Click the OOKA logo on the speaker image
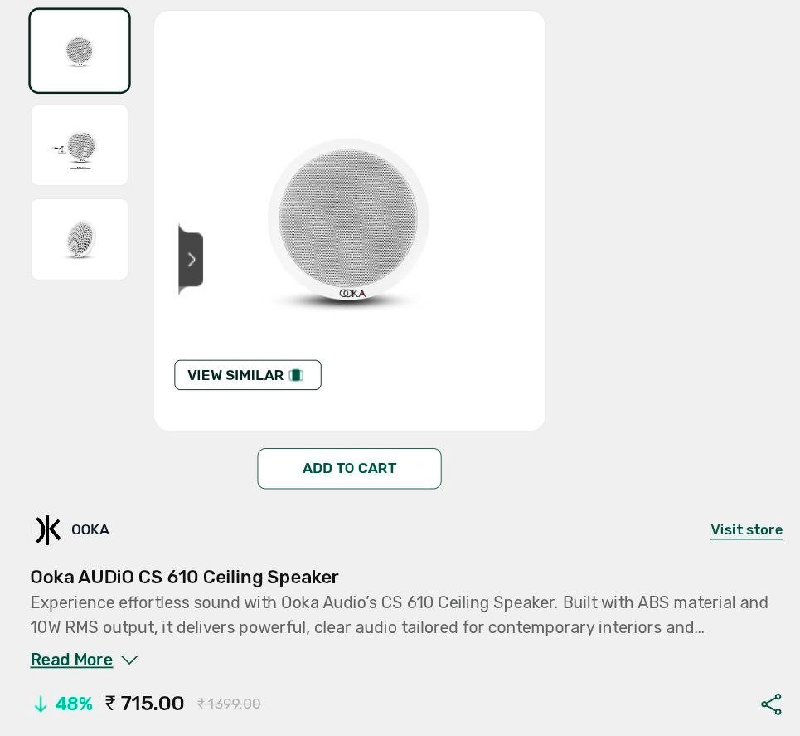The height and width of the screenshot is (736, 800). click(352, 293)
